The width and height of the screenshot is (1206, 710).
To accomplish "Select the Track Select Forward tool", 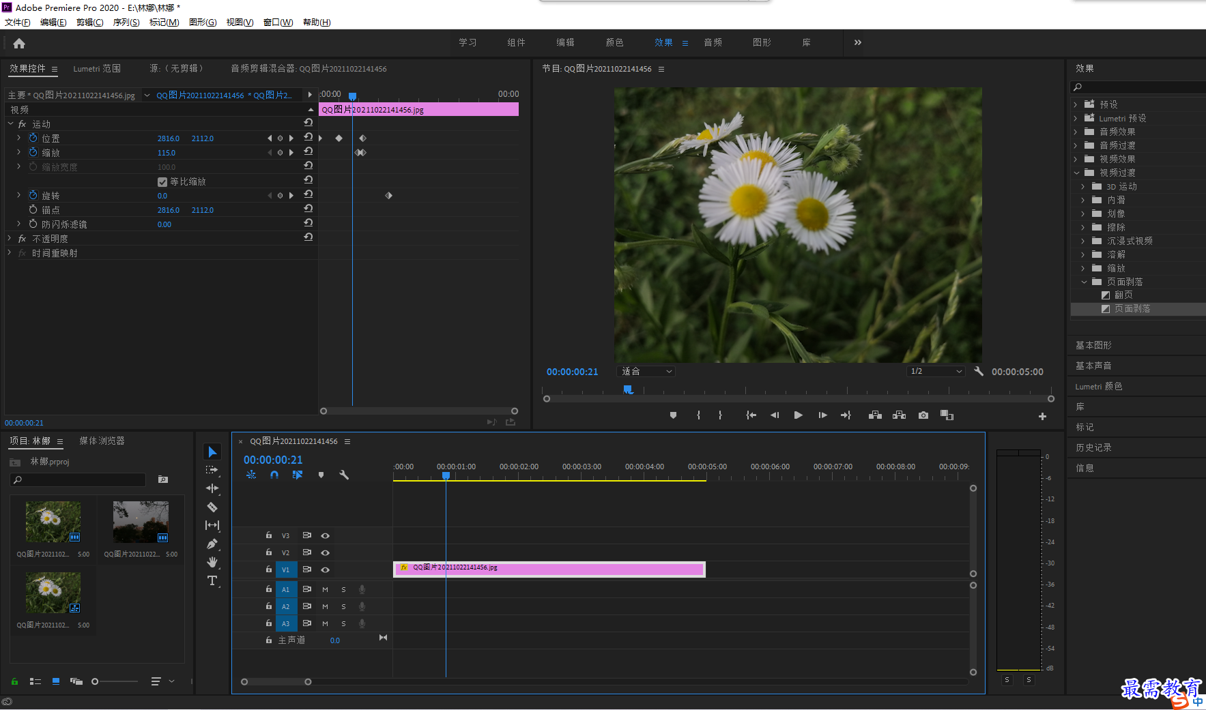I will coord(212,470).
